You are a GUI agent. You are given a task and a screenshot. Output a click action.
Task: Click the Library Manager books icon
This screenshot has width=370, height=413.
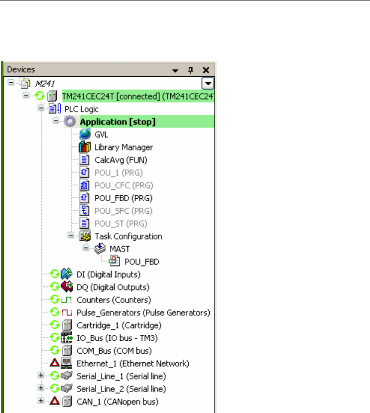point(85,146)
